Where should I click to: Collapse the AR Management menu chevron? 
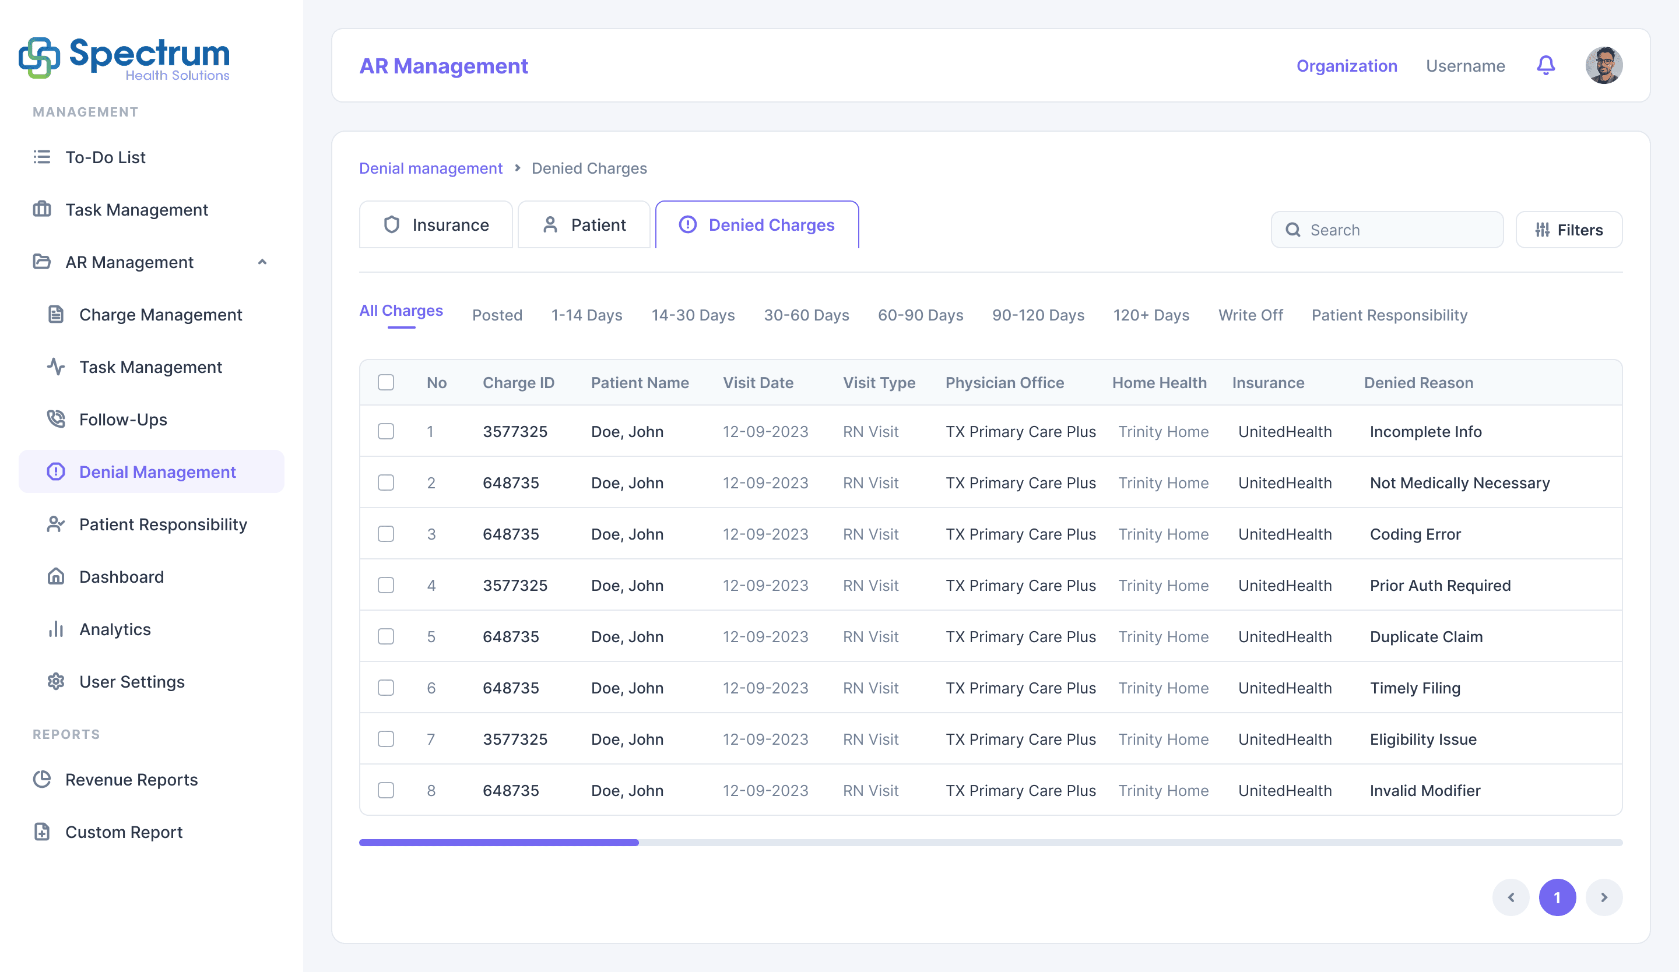(262, 262)
